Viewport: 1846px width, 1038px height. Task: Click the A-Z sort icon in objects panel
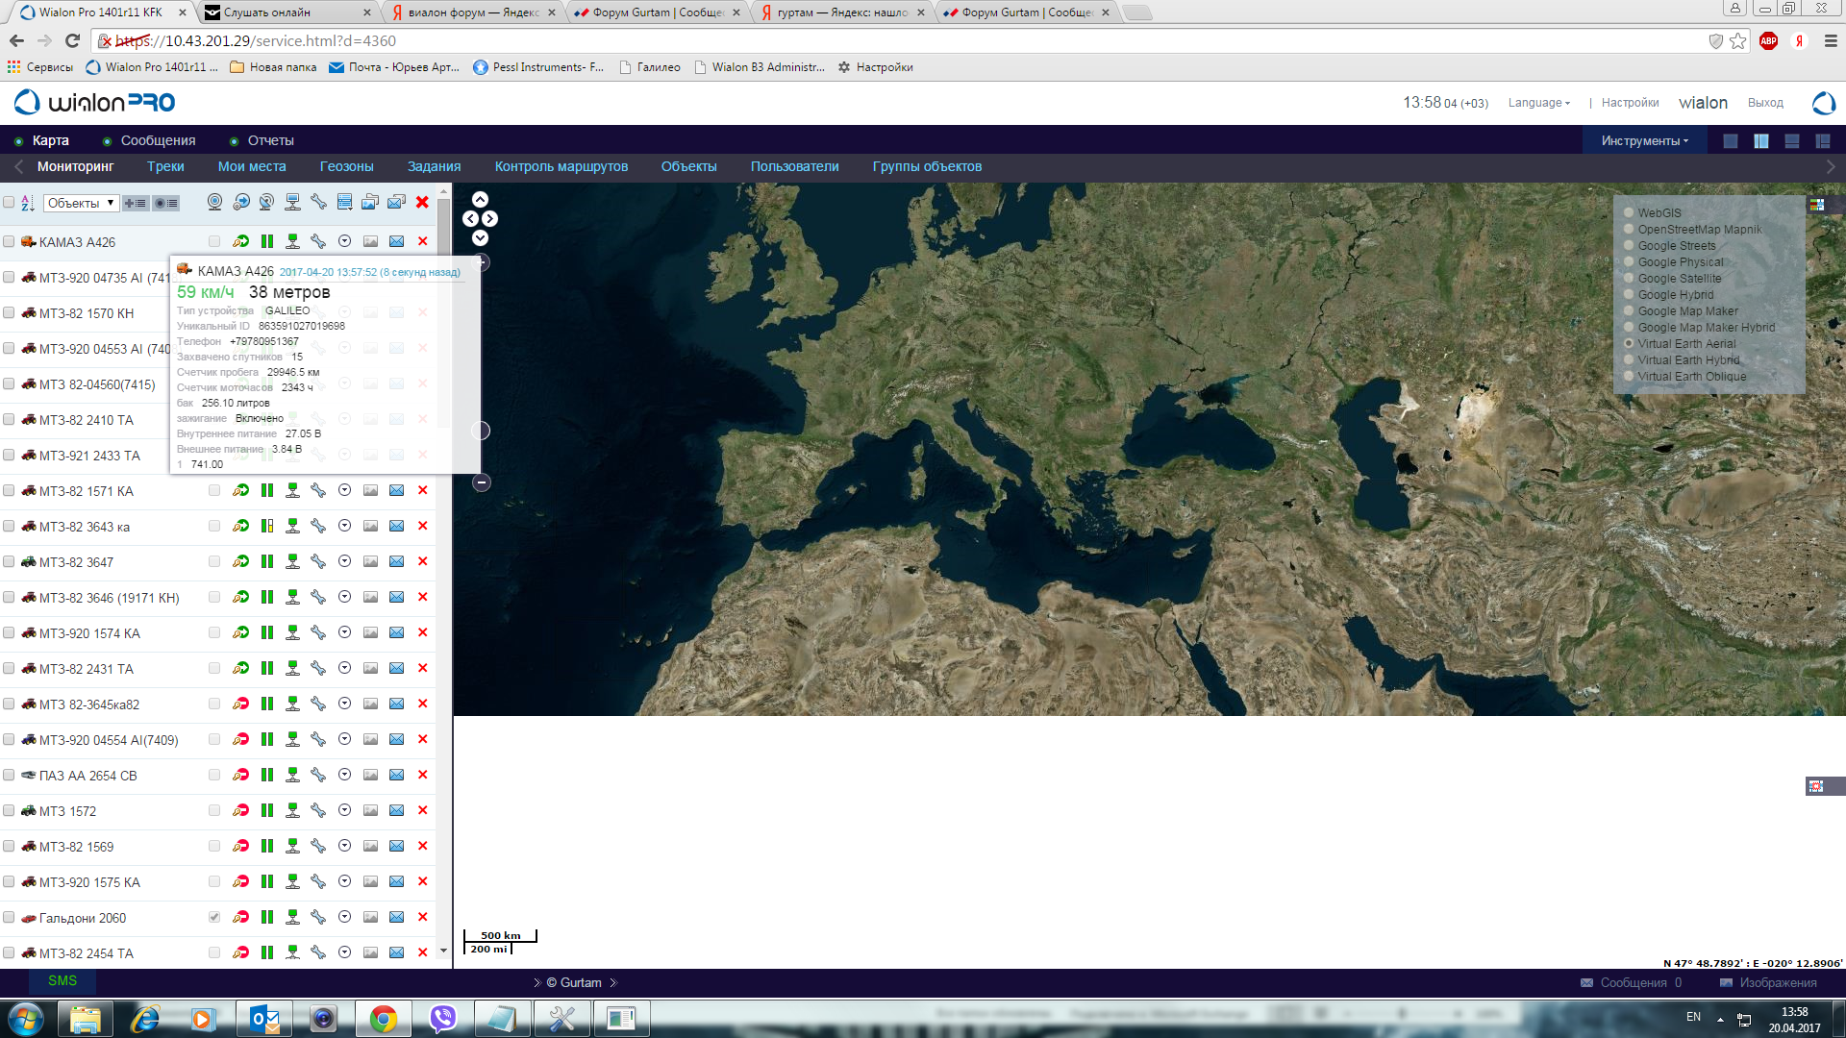pos(27,203)
